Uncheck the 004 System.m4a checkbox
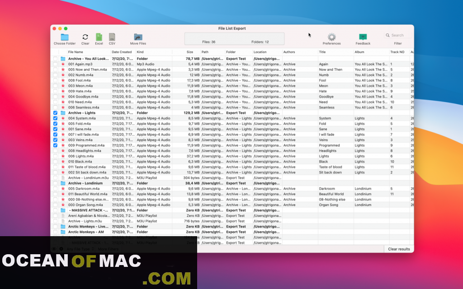This screenshot has height=289, width=463. [55, 118]
